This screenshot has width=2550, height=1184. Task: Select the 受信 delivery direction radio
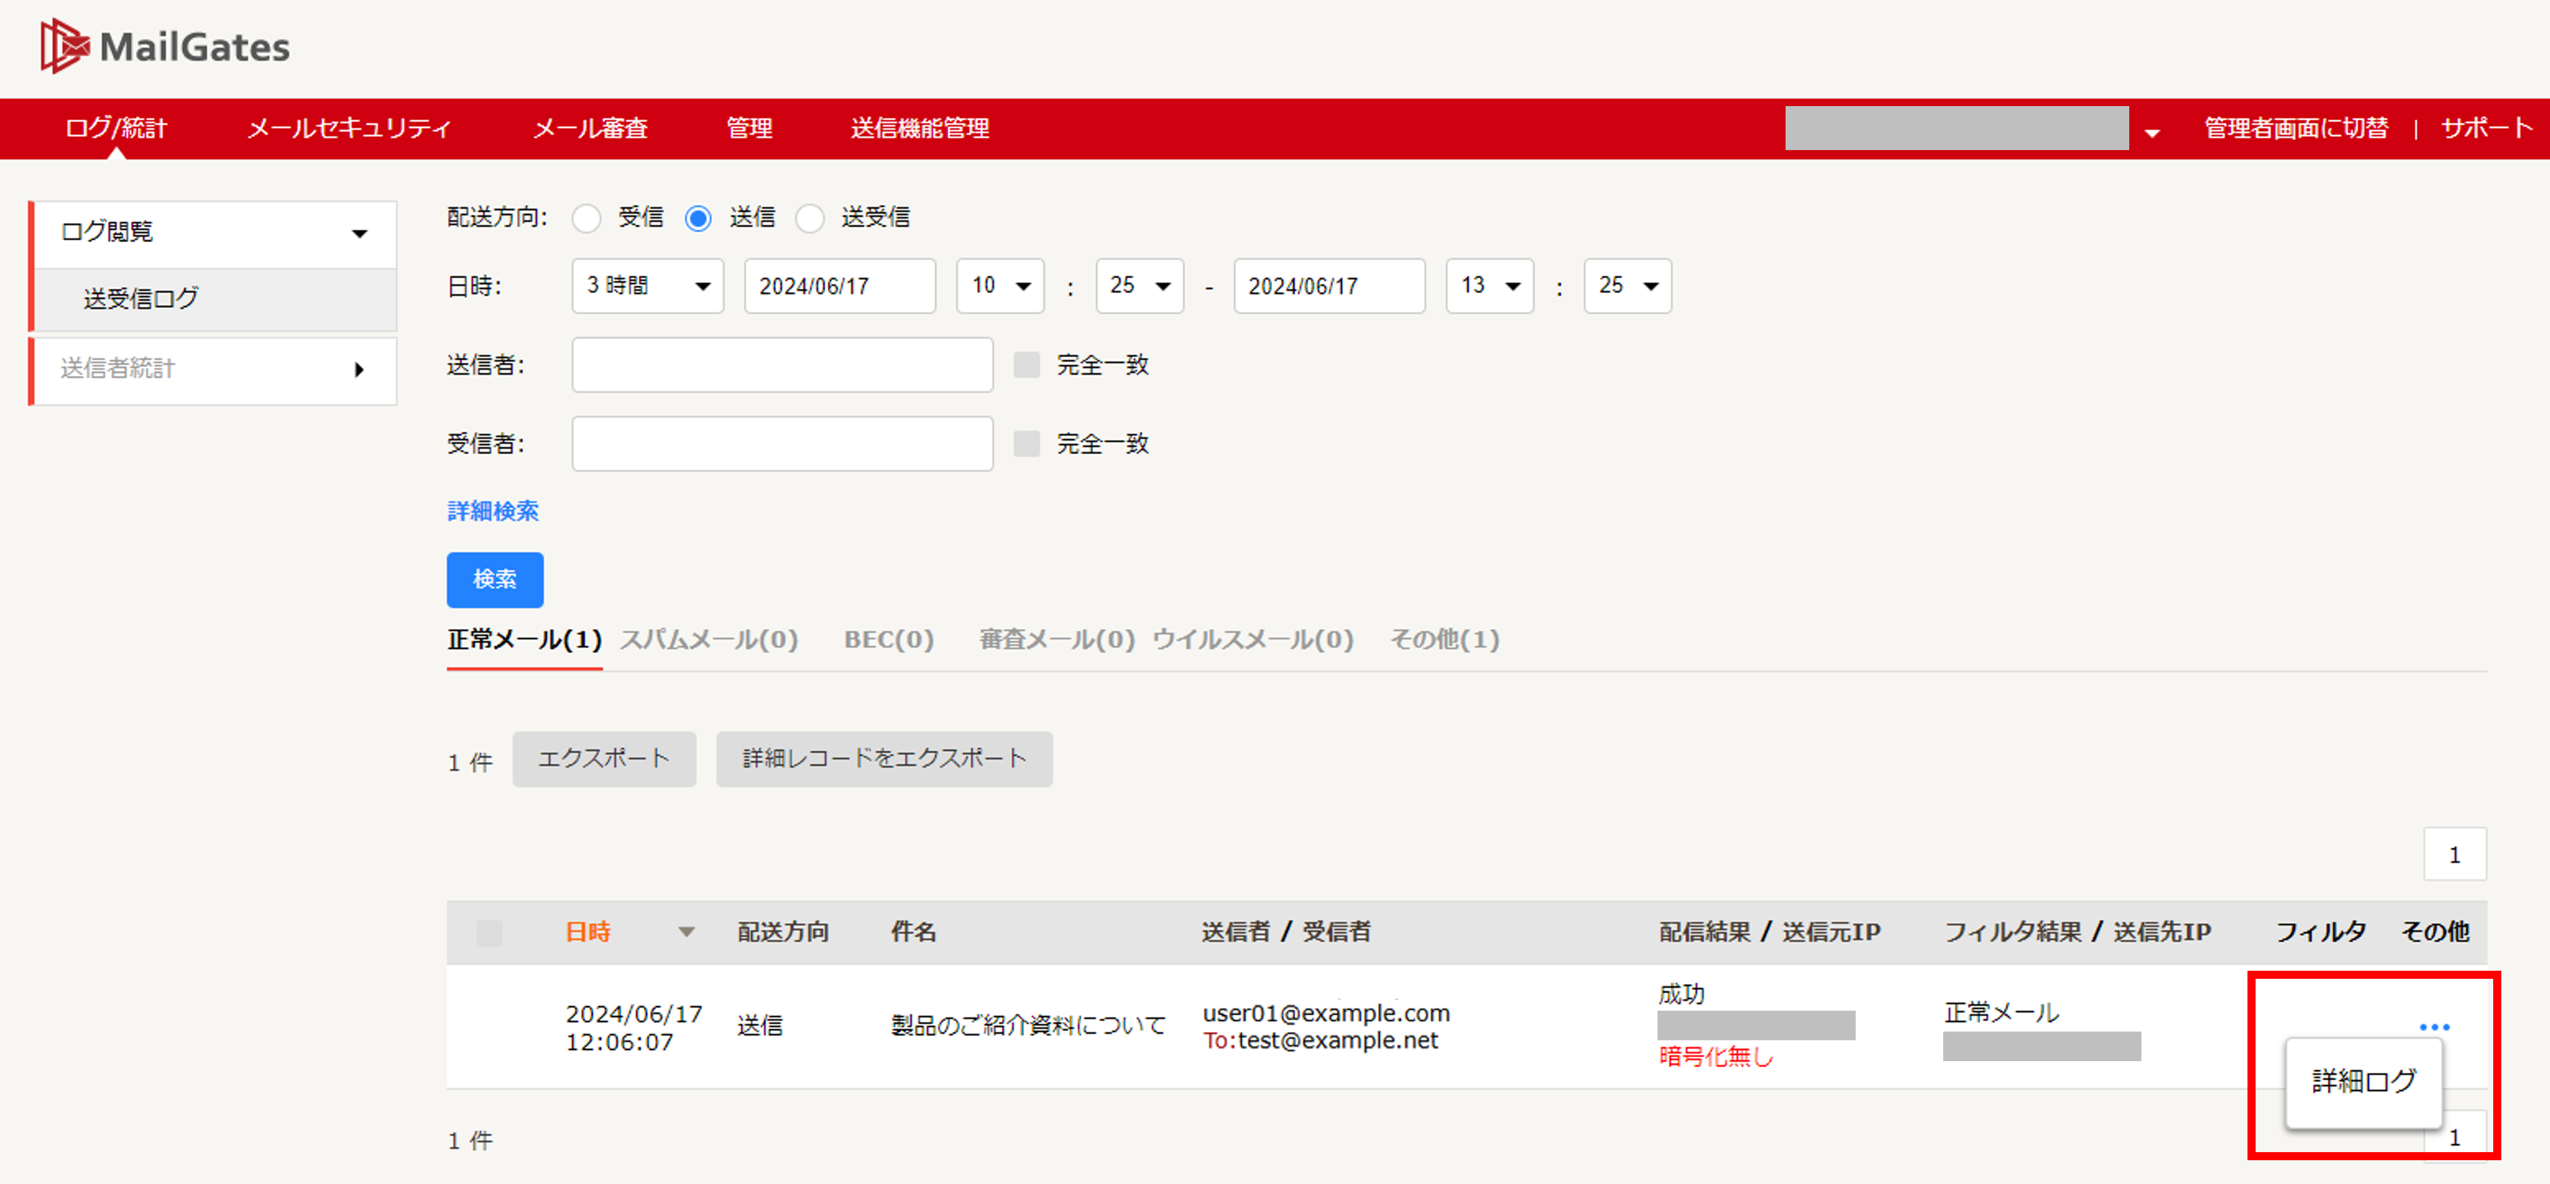pos(587,218)
